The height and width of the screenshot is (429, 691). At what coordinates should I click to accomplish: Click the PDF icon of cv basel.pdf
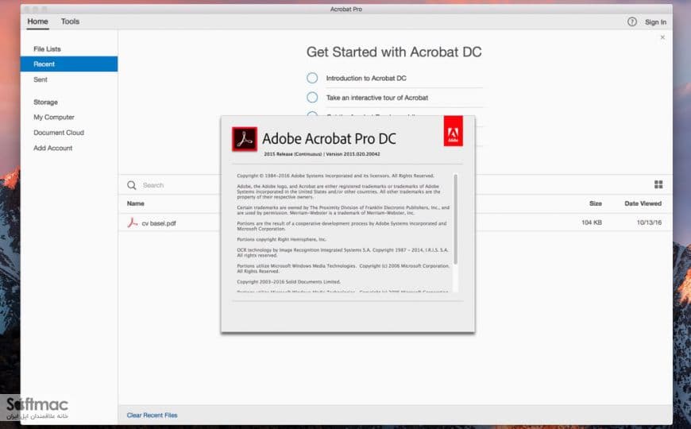coord(132,222)
